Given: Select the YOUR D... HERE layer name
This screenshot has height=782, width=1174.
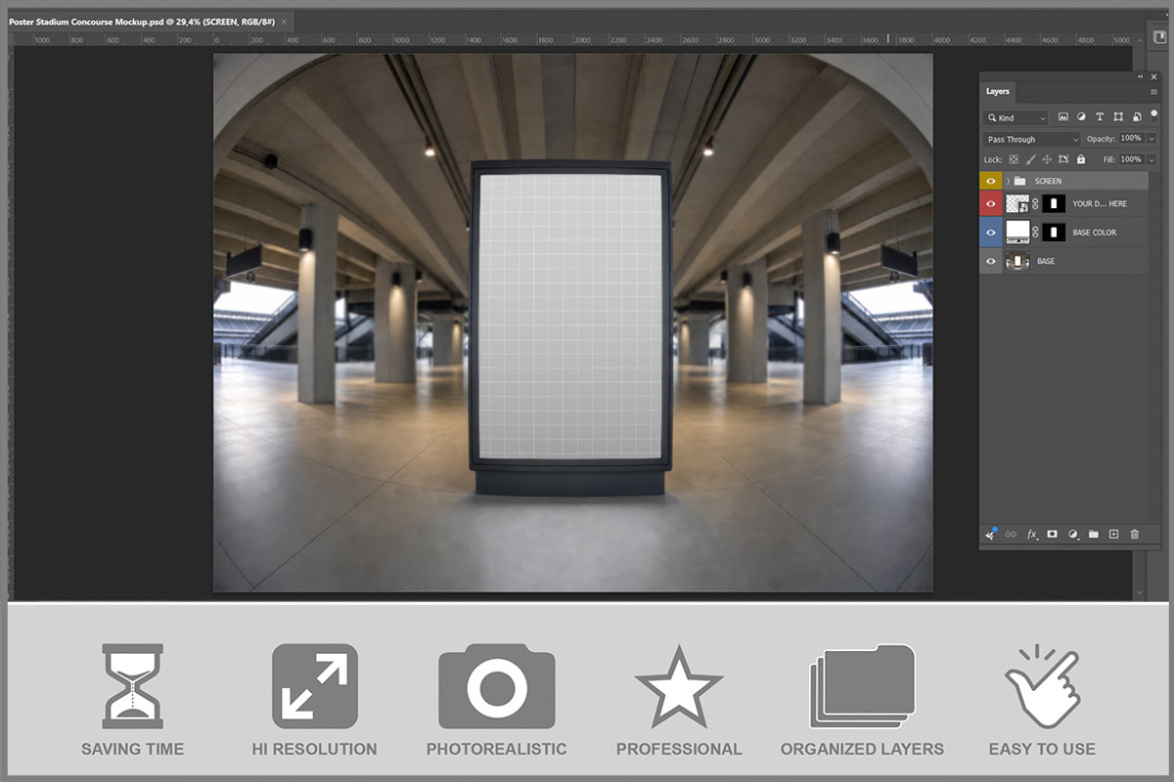Looking at the screenshot, I should [x=1100, y=203].
